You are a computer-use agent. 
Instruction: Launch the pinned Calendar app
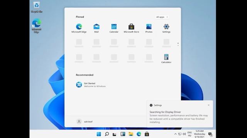tap(114, 28)
